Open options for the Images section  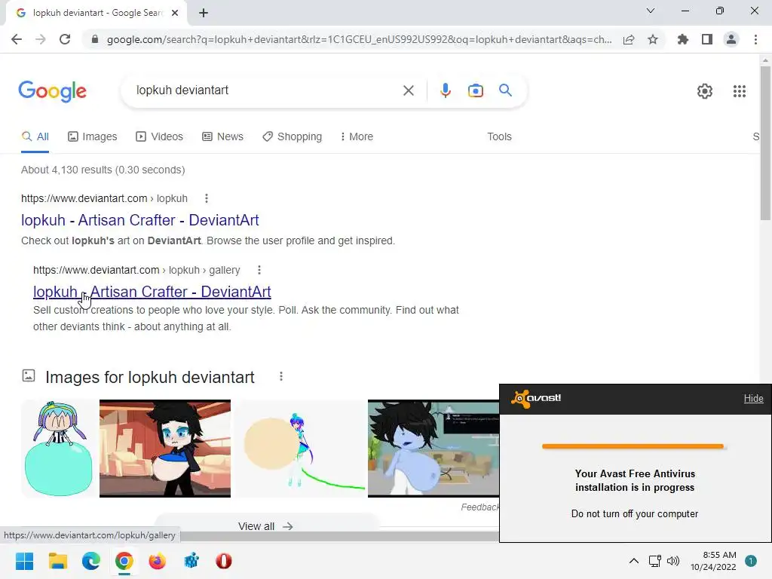coord(281,377)
